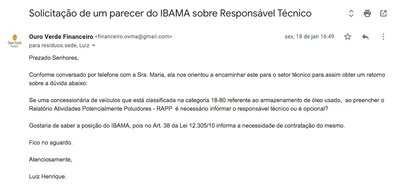This screenshot has width=395, height=186.
Task: Click the greeting Prezado Senhores
Action: [x=54, y=58]
